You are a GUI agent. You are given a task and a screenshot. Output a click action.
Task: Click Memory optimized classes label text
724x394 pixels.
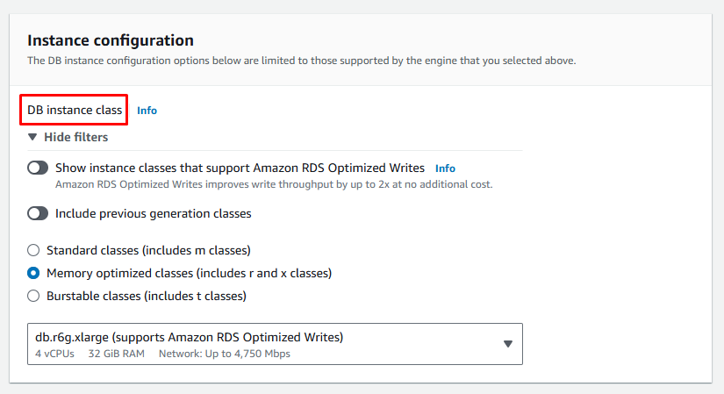pyautogui.click(x=189, y=273)
